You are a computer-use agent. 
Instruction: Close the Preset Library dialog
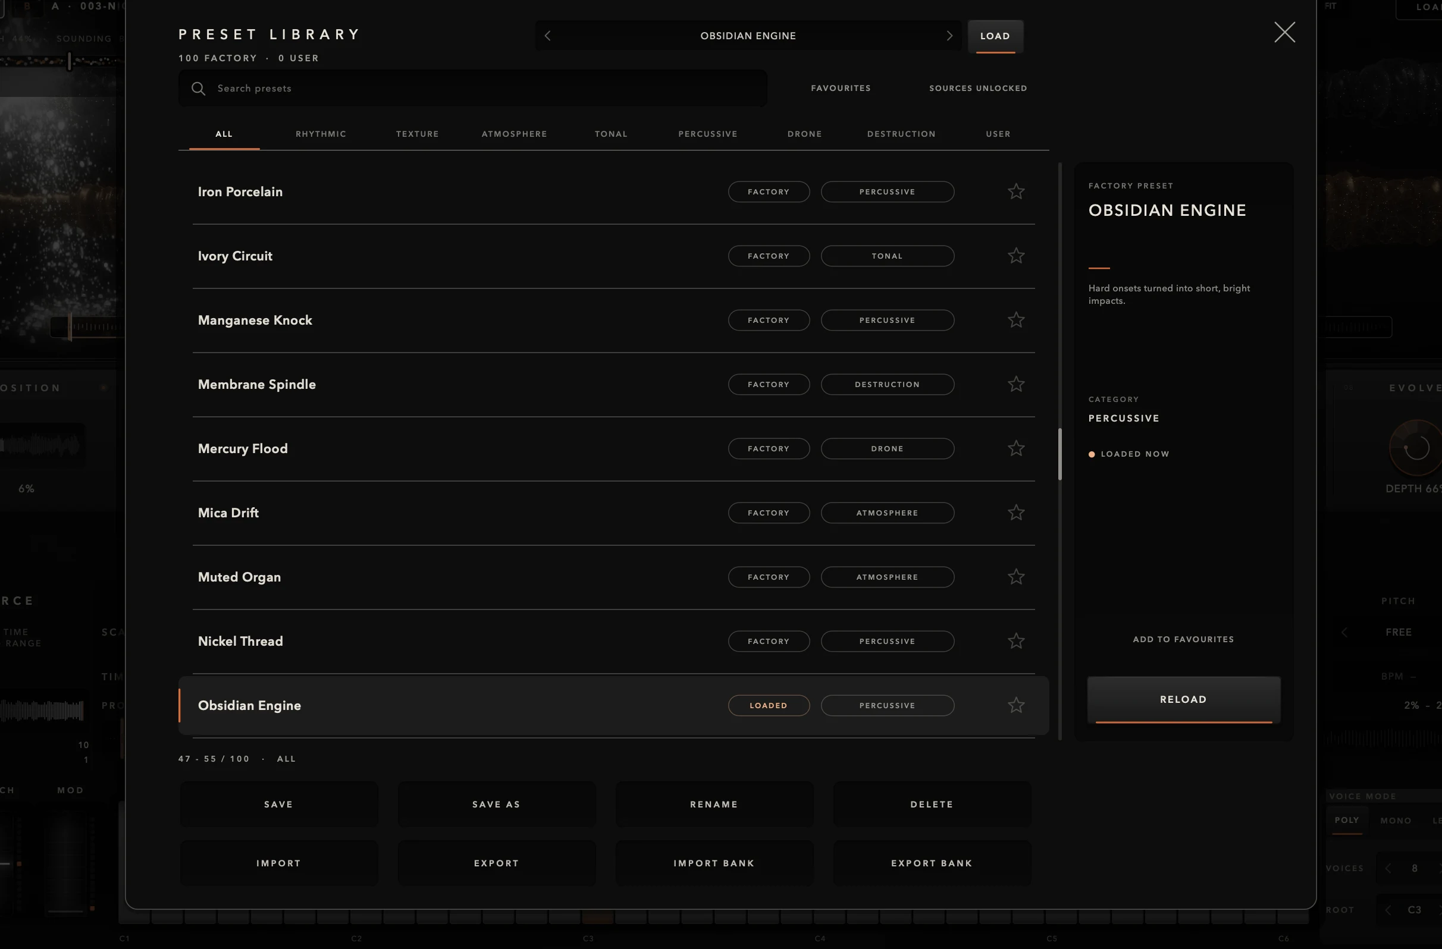click(x=1284, y=32)
